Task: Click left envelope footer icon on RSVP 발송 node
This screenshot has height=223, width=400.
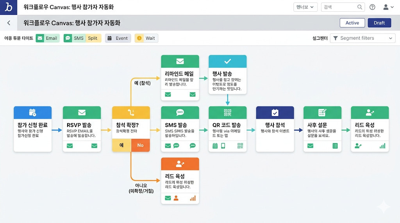Action: 70,145
